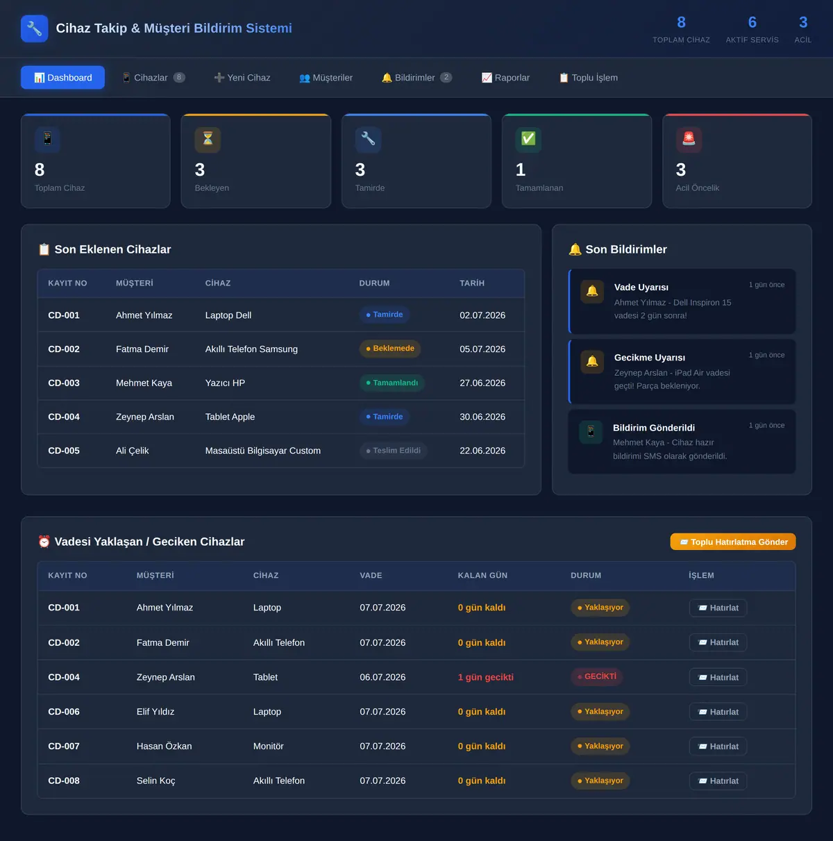This screenshot has height=841, width=833.
Task: Click the wrench icon on Tamirde card
Action: pos(368,140)
